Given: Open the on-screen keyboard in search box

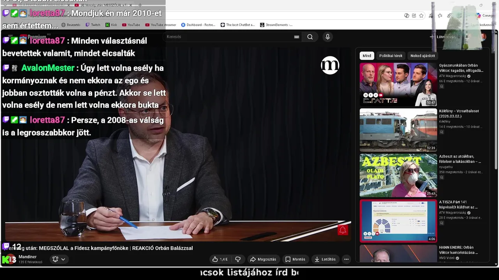Looking at the screenshot, I should coord(297,37).
